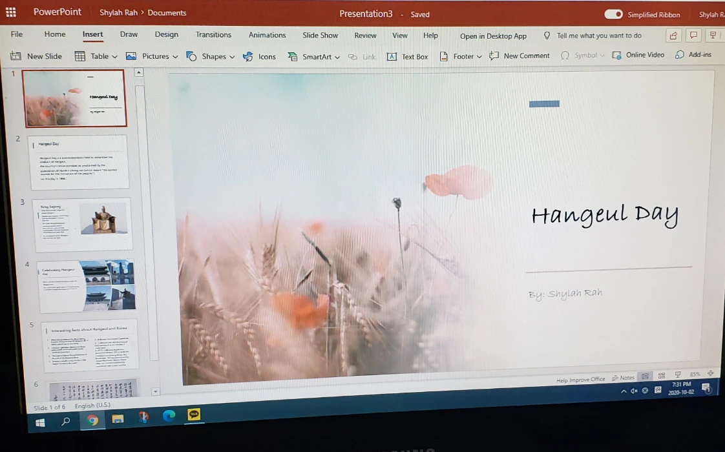Click Open in Desktop App
Image resolution: width=725 pixels, height=452 pixels.
(493, 36)
